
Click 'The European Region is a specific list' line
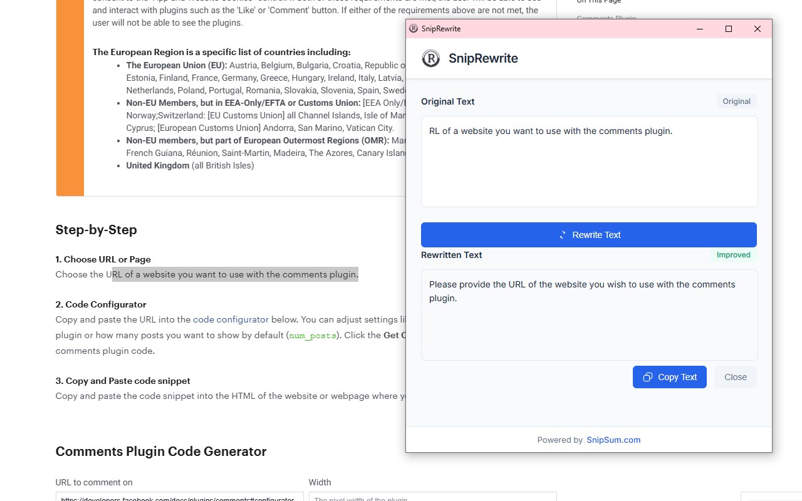[222, 52]
